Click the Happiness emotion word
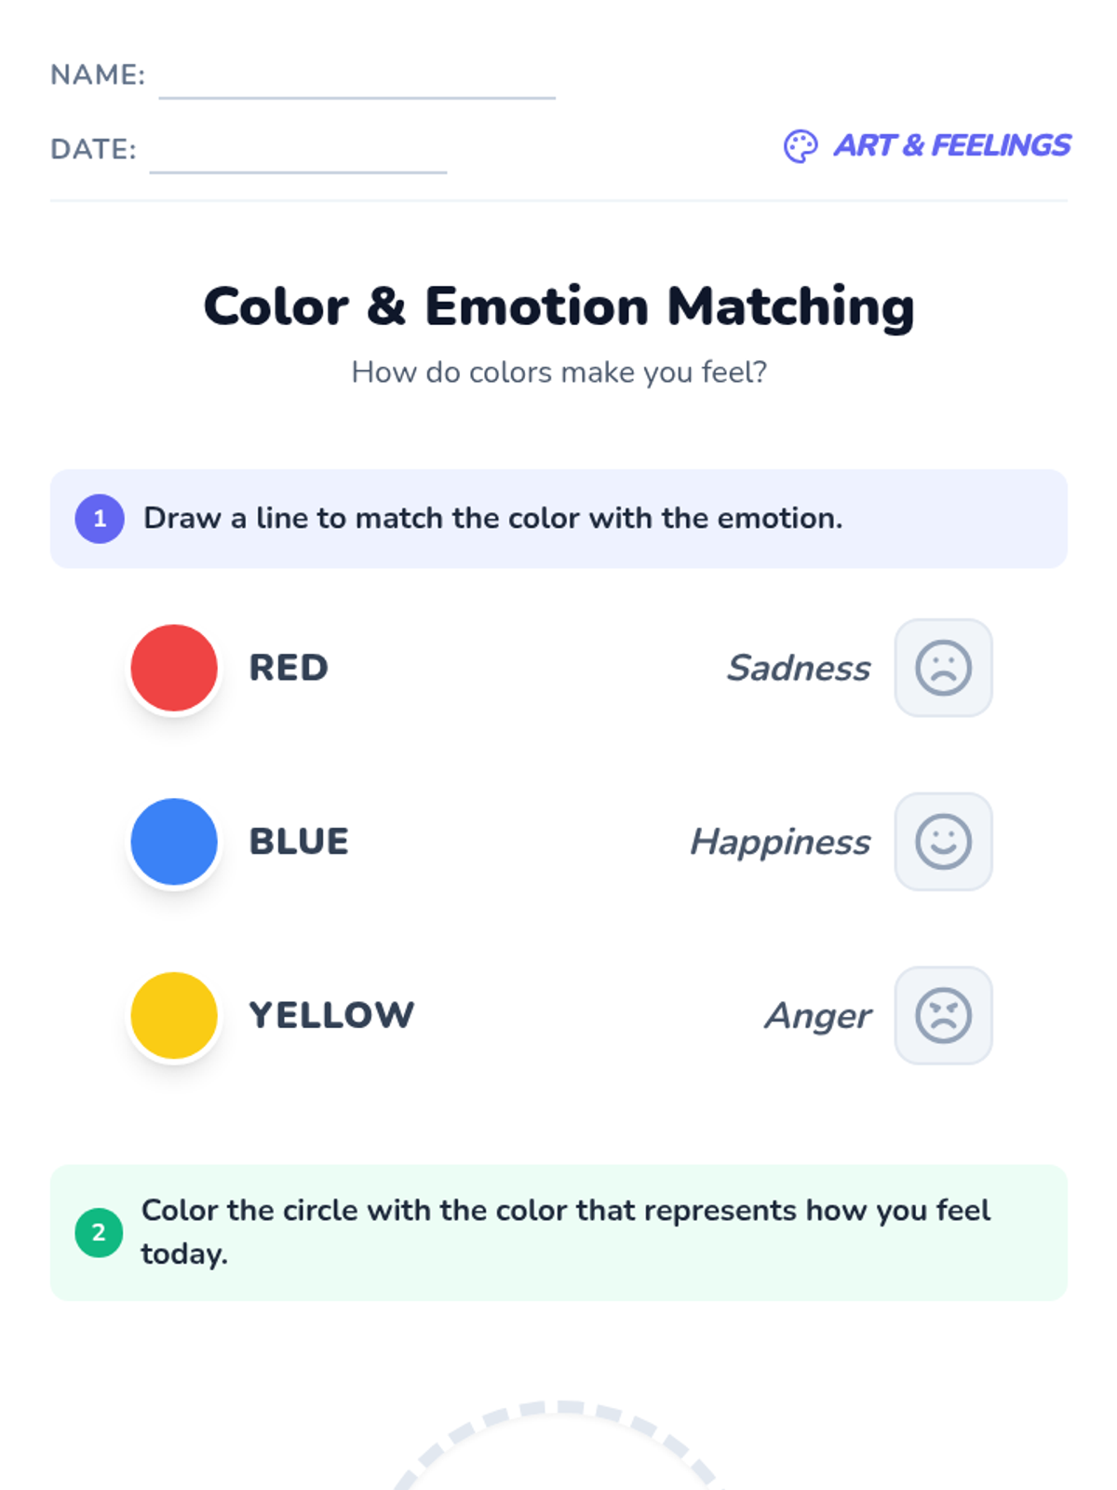Viewport: 1117px width, 1490px height. [x=780, y=842]
